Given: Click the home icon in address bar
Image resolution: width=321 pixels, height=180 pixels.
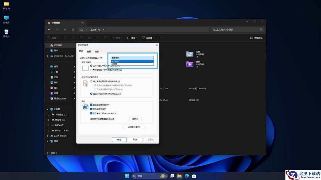Looking at the screenshot, I should pos(82,30).
